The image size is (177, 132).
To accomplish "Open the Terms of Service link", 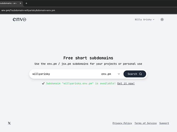I will (146, 123).
